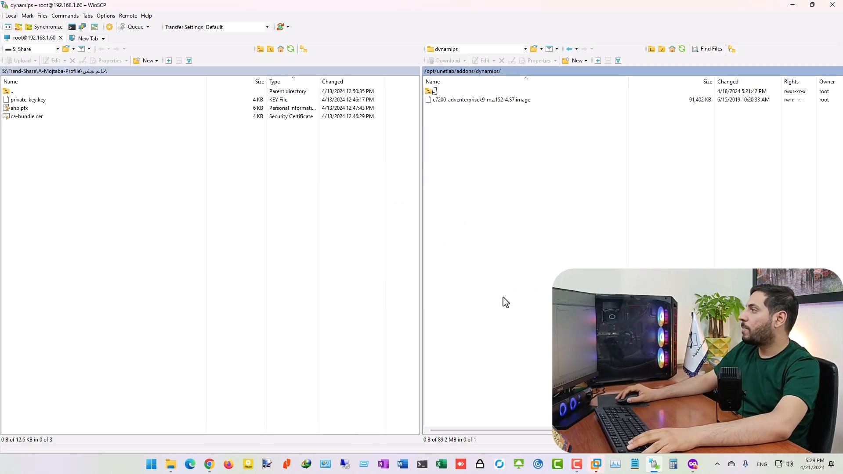Open the Files menu

tap(42, 16)
